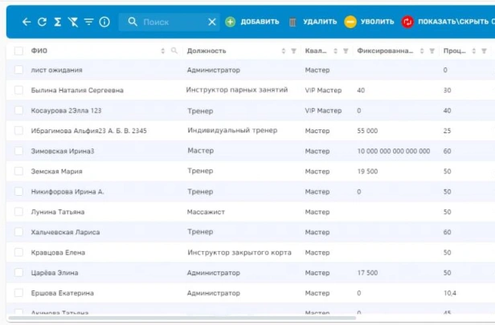Image resolution: width=495 pixels, height=325 pixels.
Task: Open the filter lines icon
Action: click(88, 22)
